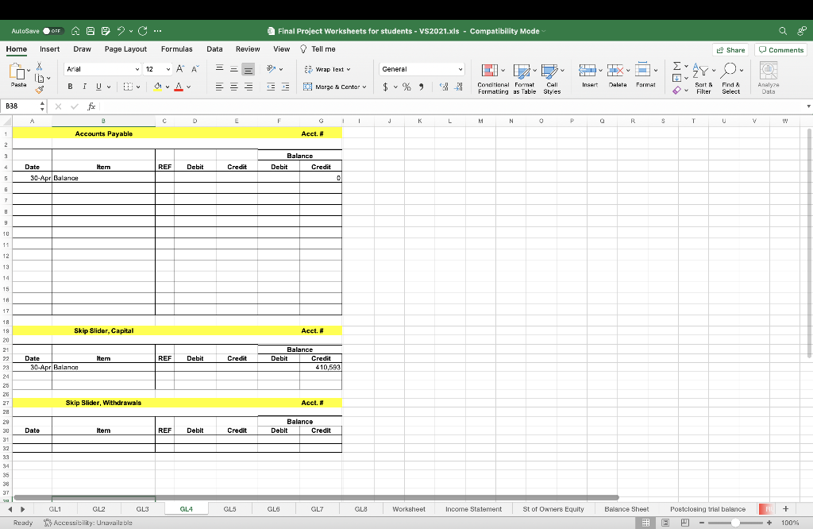This screenshot has height=529, width=813.
Task: Click zoom in plus button
Action: [x=769, y=523]
